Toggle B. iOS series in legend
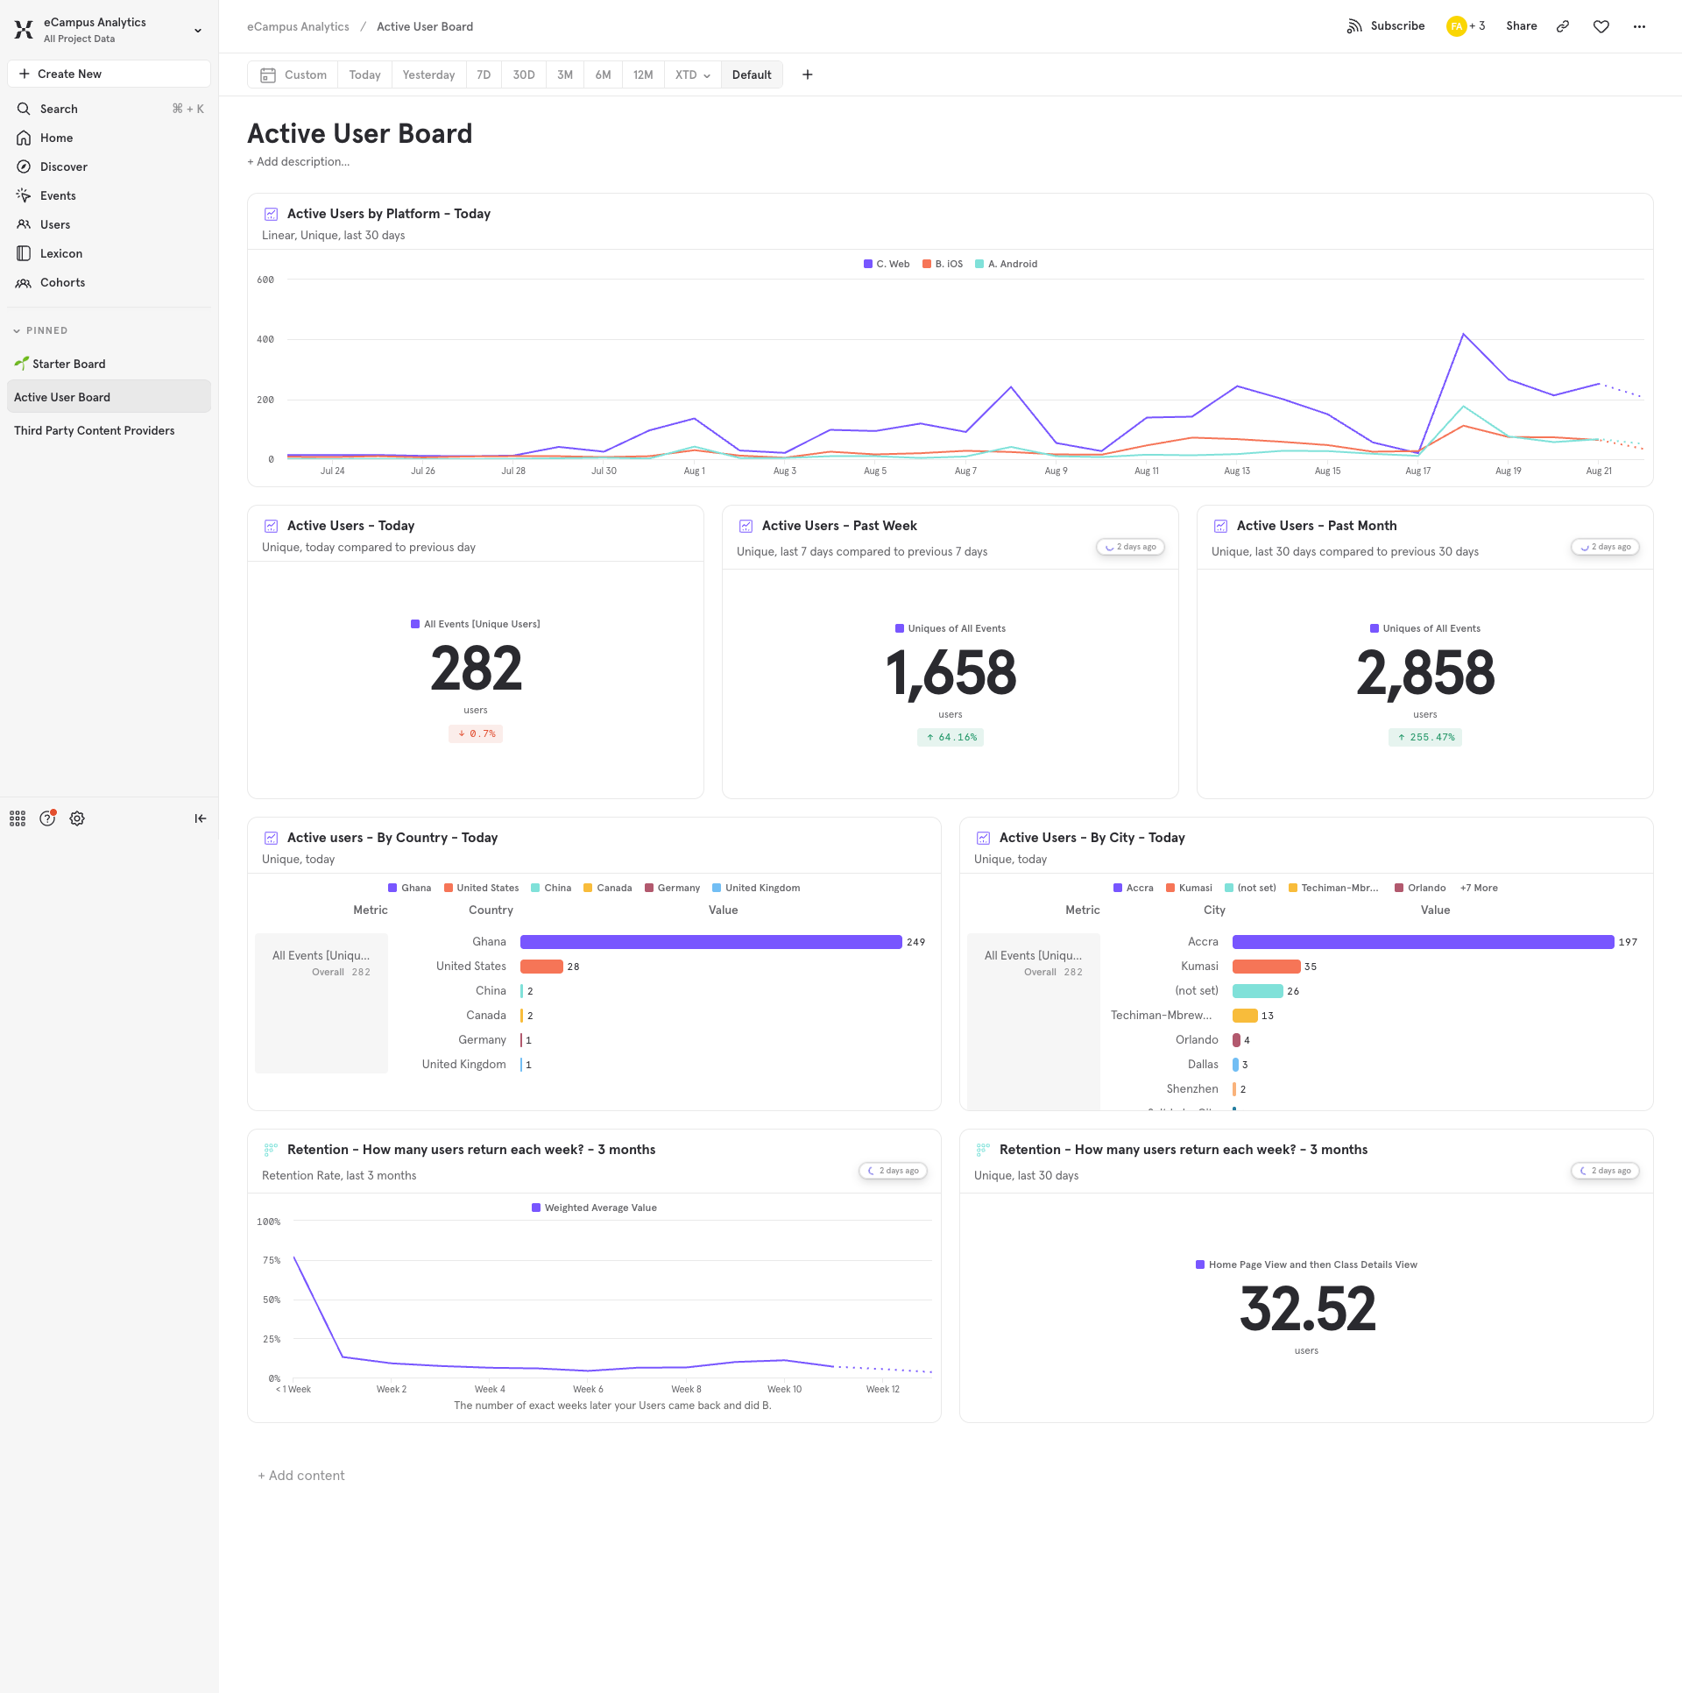1682x1693 pixels. point(942,264)
